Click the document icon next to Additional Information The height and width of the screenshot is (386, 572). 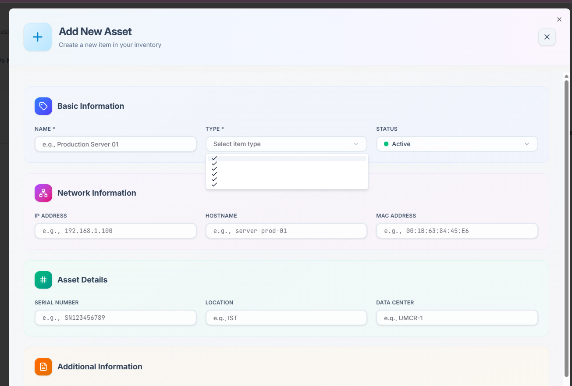(43, 367)
